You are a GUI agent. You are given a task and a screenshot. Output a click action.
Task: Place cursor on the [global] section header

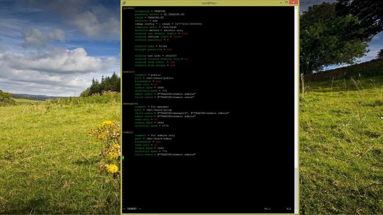click(x=129, y=8)
